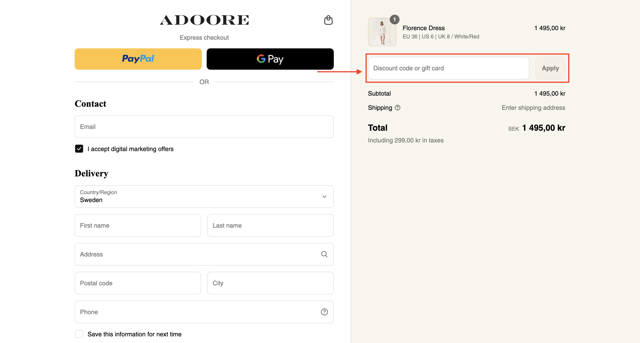This screenshot has height=343, width=640.
Task: Click the quantity badge on the dress thumbnail
Action: point(394,19)
